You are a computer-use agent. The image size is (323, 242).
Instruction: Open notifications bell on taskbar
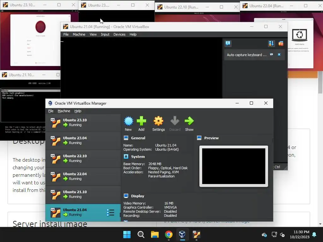(x=314, y=234)
